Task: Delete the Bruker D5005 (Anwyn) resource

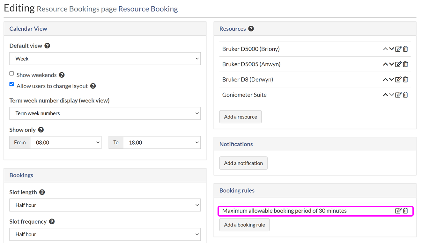Action: pos(405,64)
